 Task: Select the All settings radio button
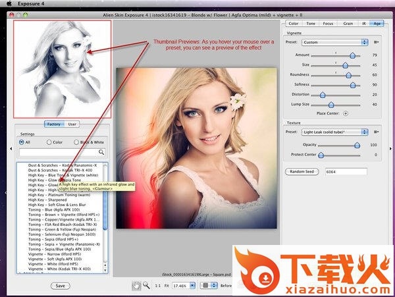tap(22, 142)
